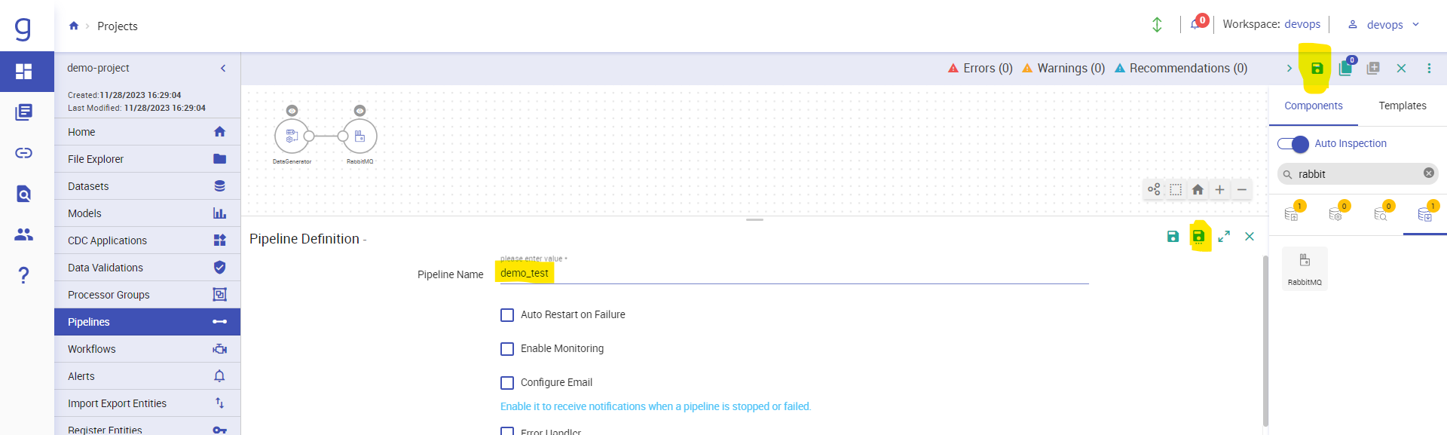Image resolution: width=1447 pixels, height=435 pixels.
Task: Expand Pipeline Definition panel to fullscreen
Action: (1224, 237)
